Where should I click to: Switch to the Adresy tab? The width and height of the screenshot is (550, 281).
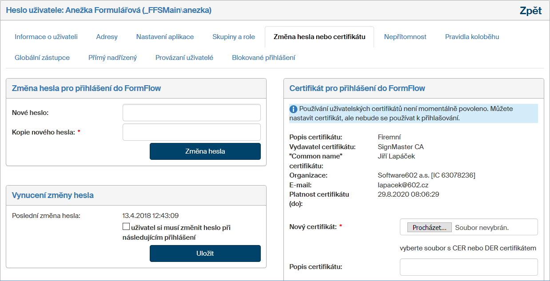(107, 37)
